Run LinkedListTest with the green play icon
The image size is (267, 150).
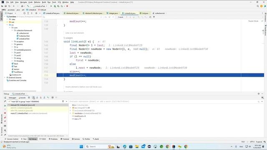click(x=51, y=6)
